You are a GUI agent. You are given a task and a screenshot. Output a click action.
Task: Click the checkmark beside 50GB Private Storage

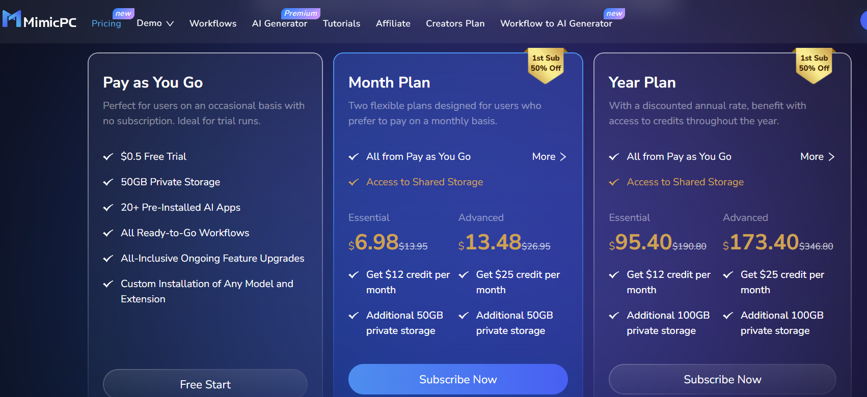tap(108, 182)
